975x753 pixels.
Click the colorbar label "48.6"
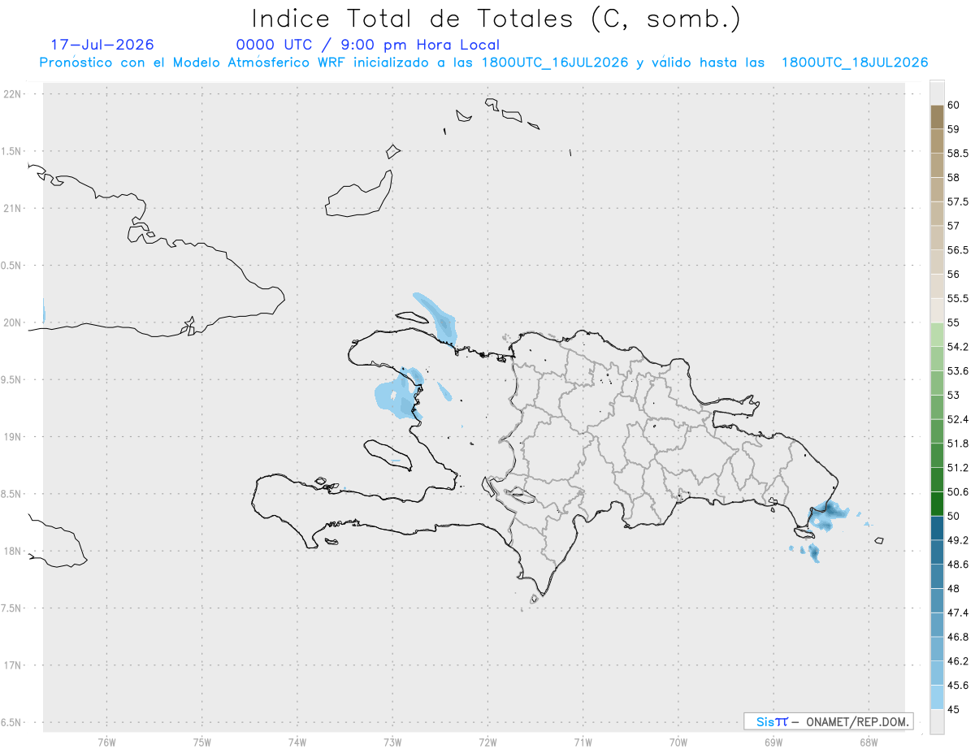(958, 565)
